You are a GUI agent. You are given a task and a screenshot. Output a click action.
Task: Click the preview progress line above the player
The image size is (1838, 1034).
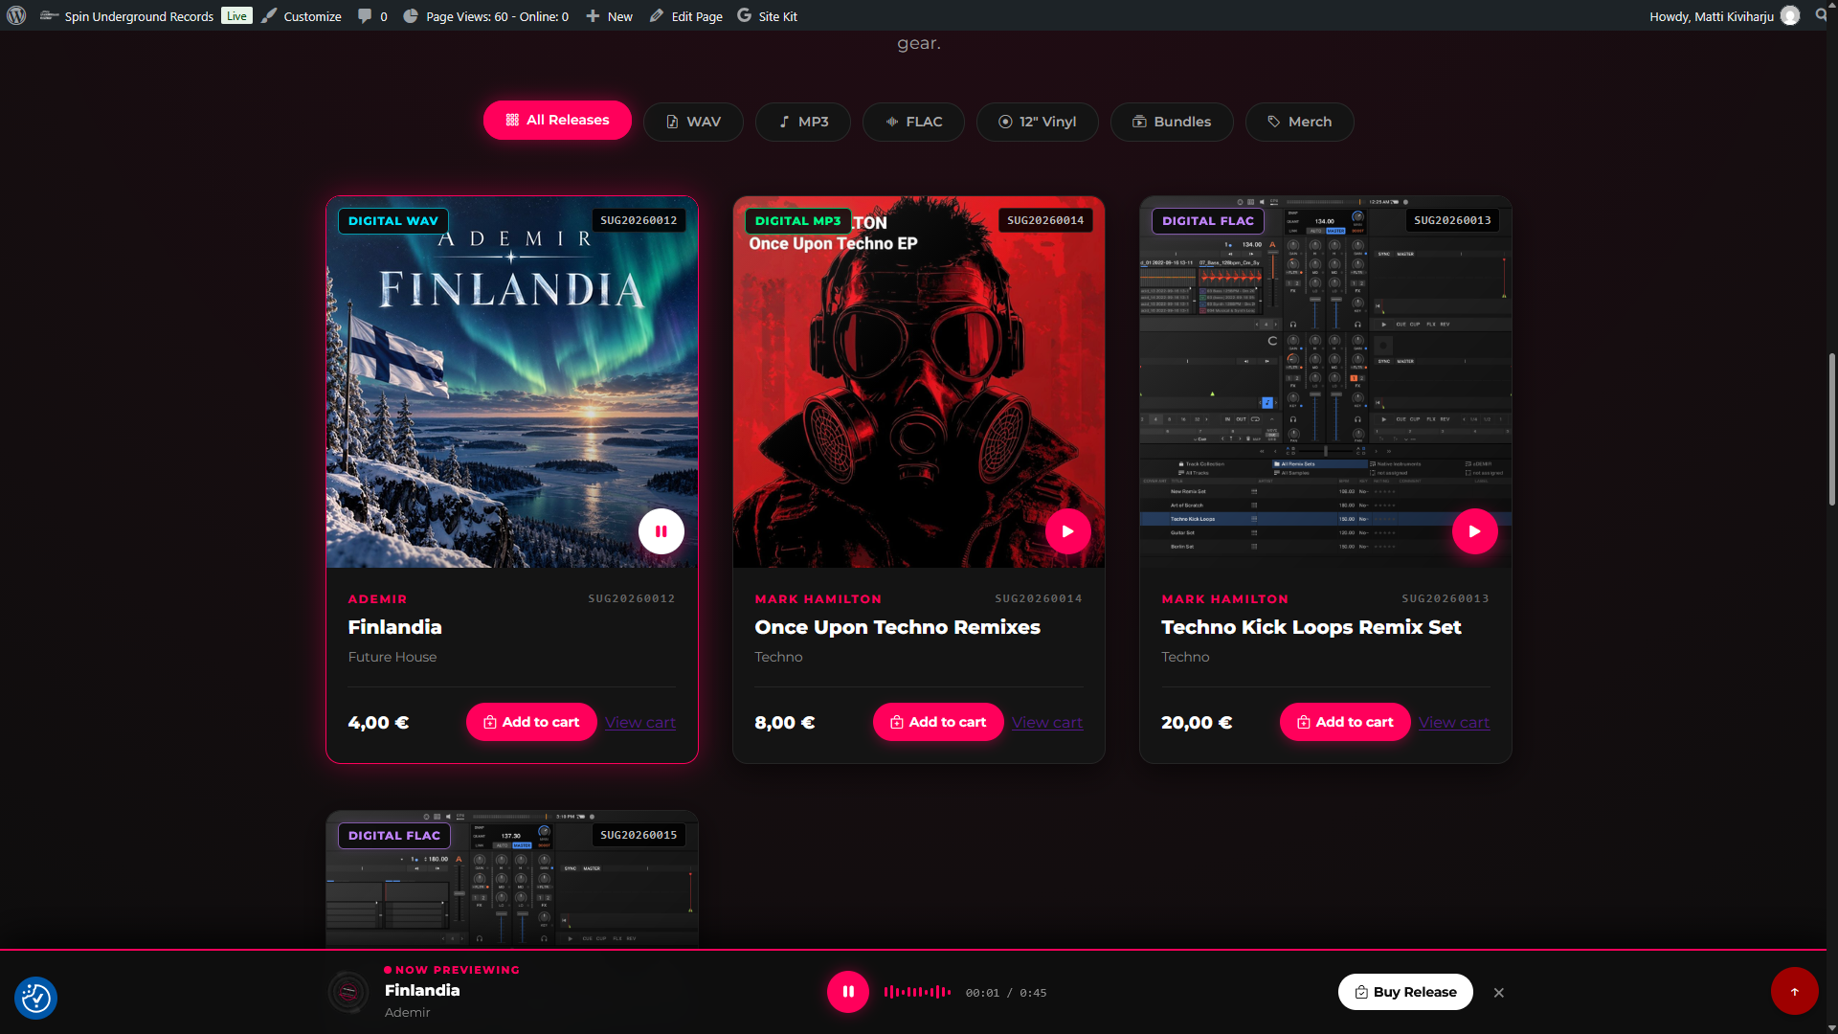coord(913,950)
